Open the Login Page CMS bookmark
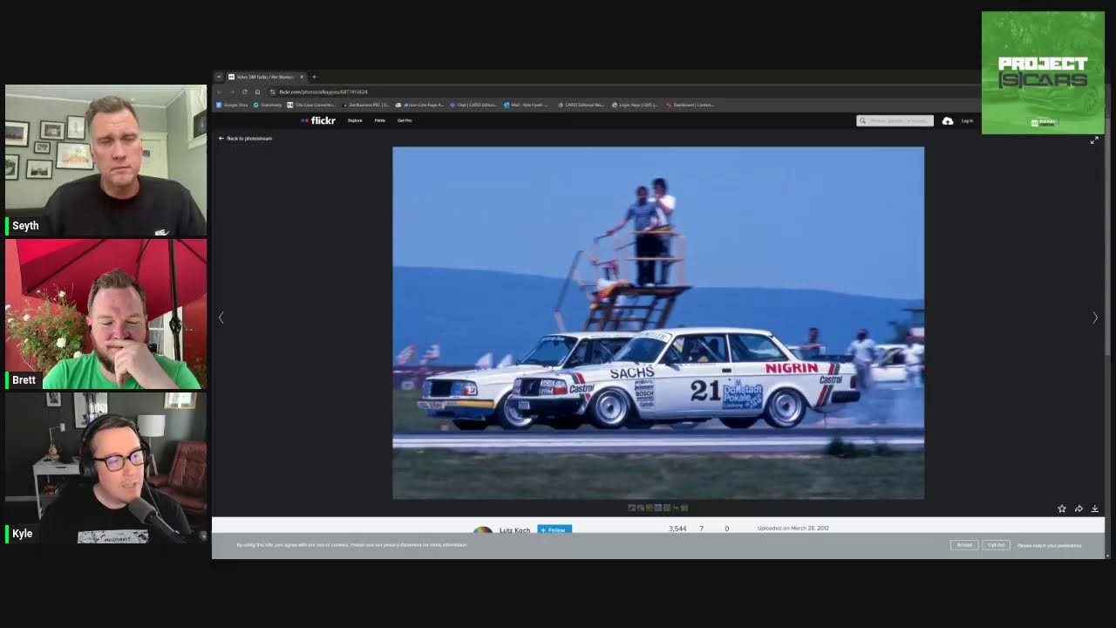This screenshot has width=1116, height=628. click(636, 105)
